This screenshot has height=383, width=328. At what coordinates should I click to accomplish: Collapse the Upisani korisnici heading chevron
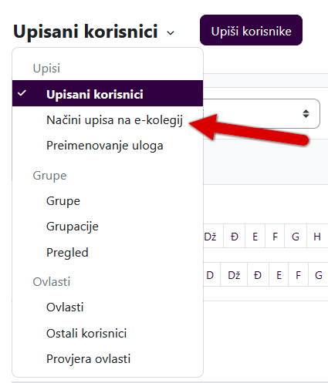[x=171, y=33]
